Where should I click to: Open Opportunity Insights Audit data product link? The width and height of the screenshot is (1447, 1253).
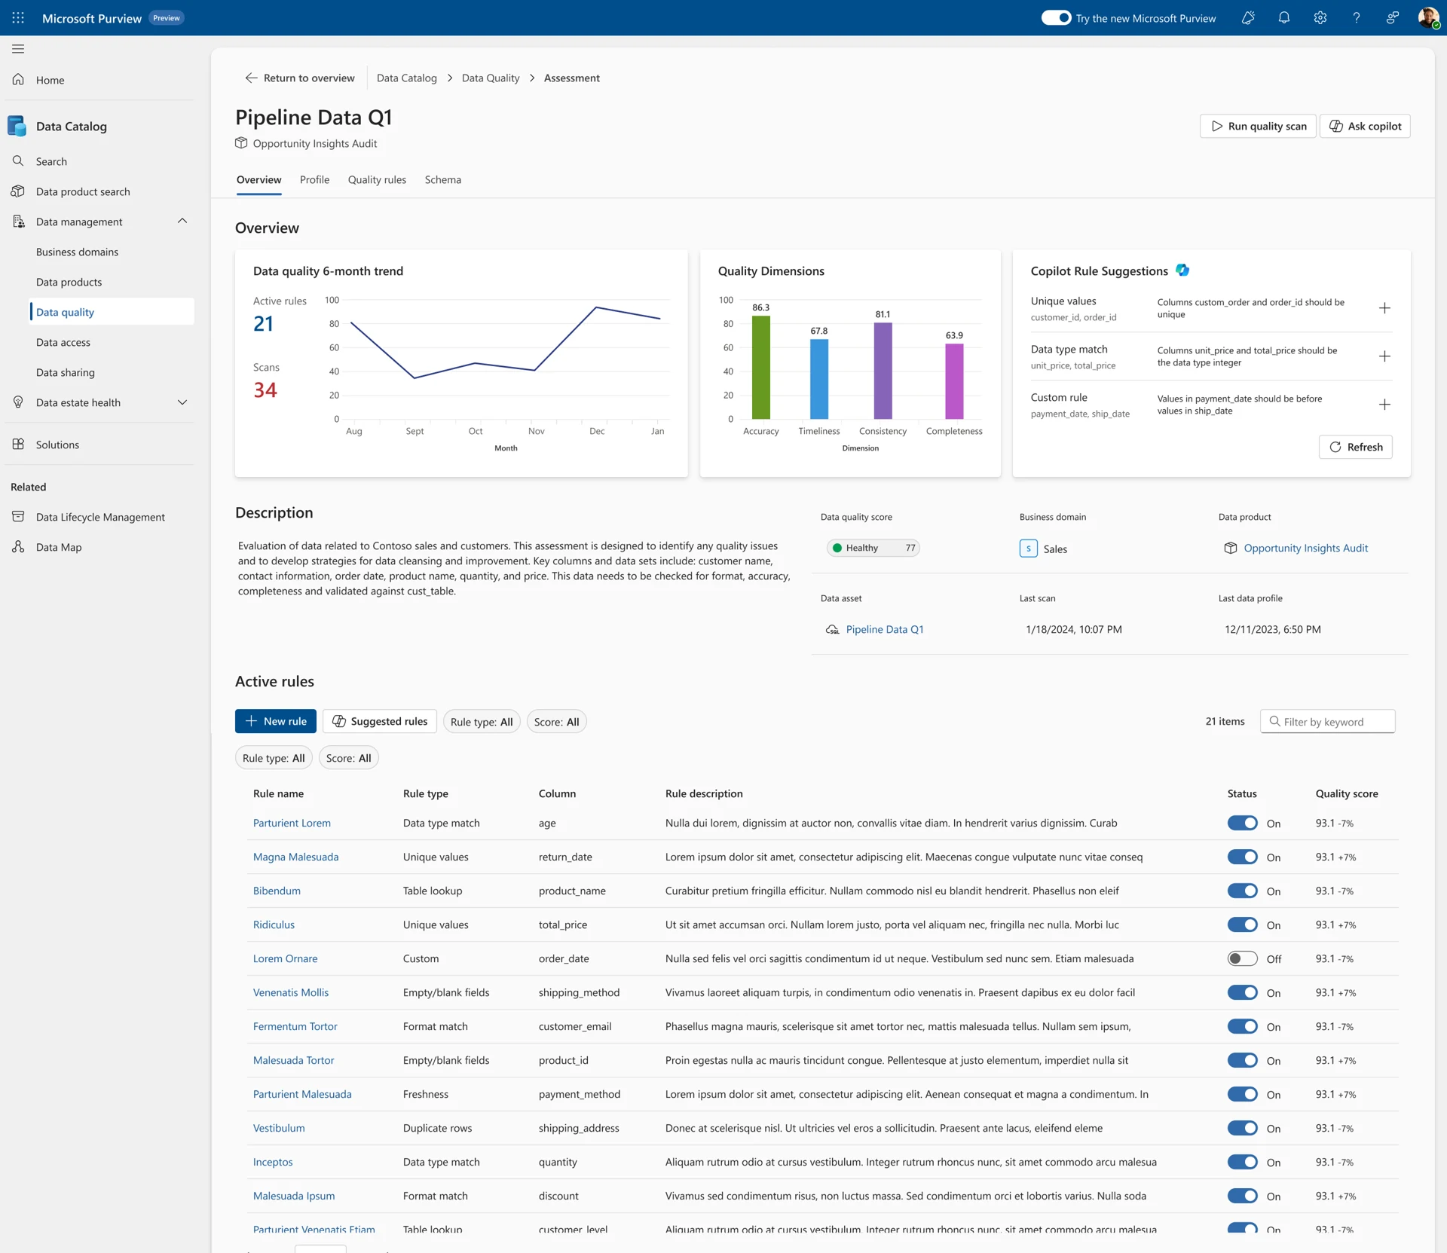pyautogui.click(x=1305, y=548)
